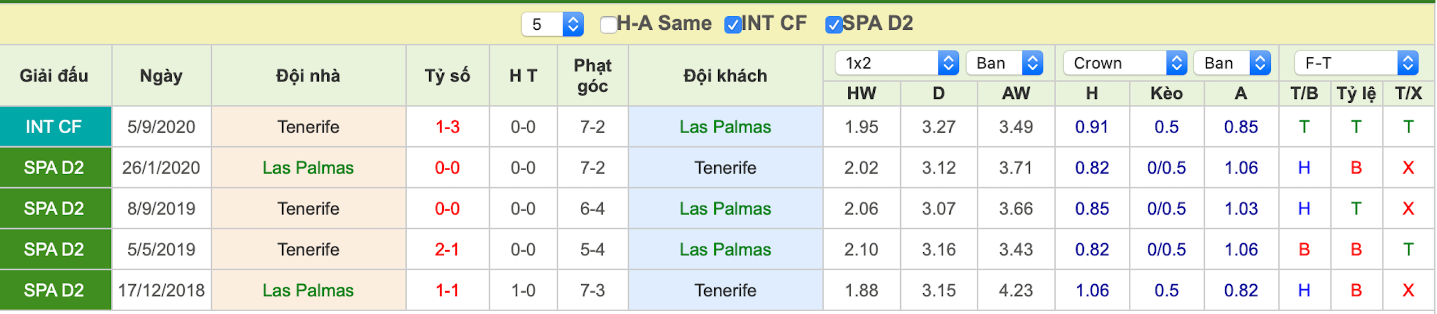Open Tenerife home team in 5/5/2019 match
The height and width of the screenshot is (314, 1437).
(x=308, y=249)
